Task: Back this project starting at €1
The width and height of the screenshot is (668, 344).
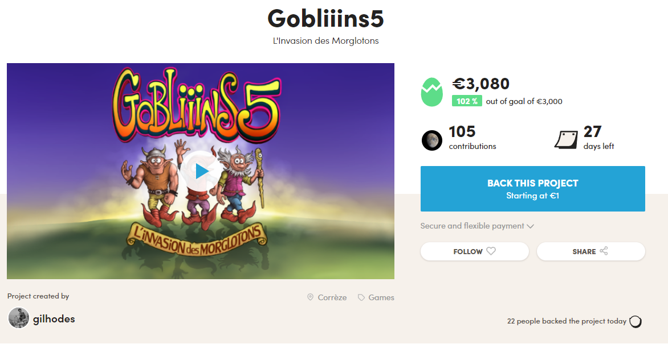Action: tap(532, 189)
